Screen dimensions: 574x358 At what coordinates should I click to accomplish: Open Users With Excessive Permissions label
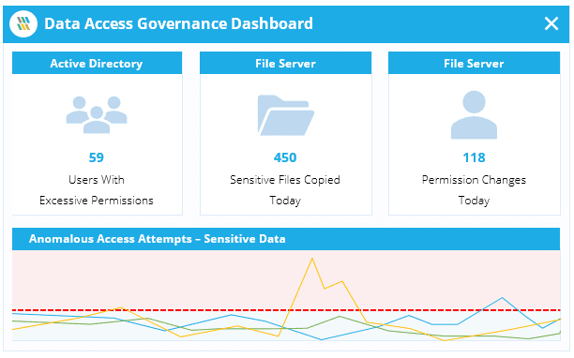(x=97, y=190)
